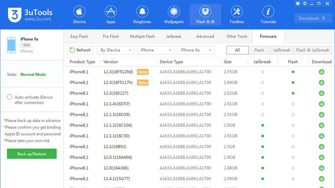335x188 pixels.
Task: Download firmware 12.0(16A366)
Action: coord(322,168)
